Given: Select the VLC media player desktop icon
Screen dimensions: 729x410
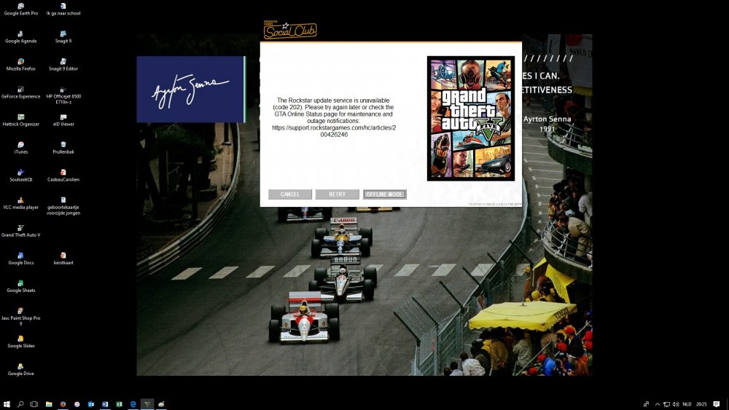Looking at the screenshot, I should [21, 203].
